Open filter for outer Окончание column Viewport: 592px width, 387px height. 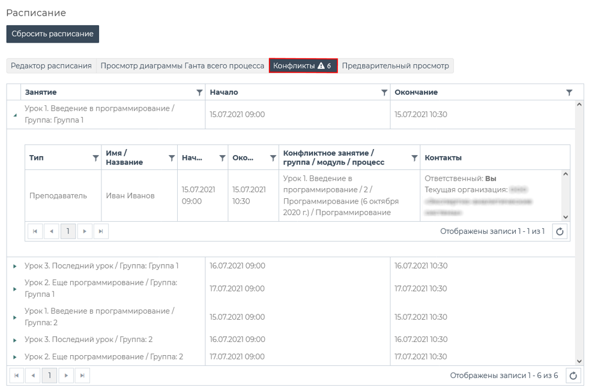[x=569, y=93]
